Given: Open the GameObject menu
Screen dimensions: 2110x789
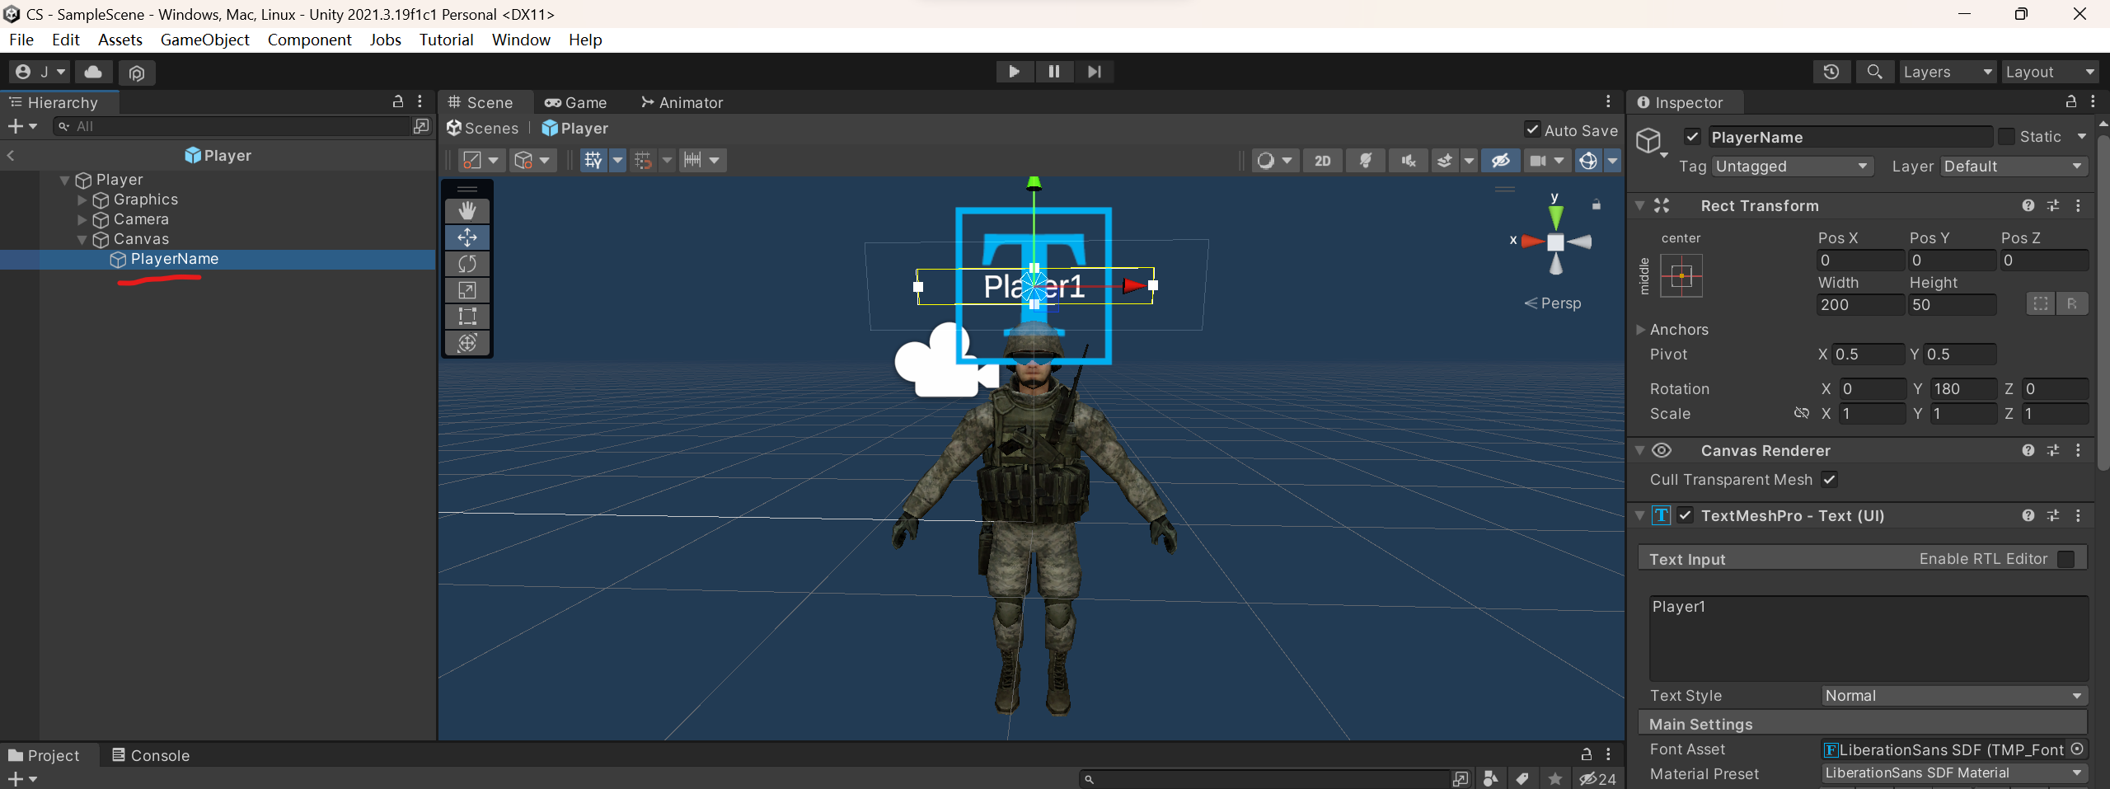Looking at the screenshot, I should [x=204, y=40].
